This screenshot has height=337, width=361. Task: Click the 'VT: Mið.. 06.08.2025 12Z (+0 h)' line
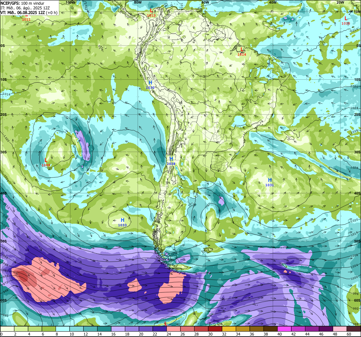pyautogui.click(x=29, y=12)
